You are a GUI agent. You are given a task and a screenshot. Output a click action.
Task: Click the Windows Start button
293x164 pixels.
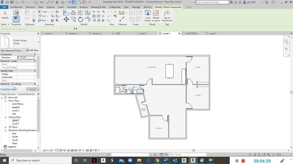[4, 160]
